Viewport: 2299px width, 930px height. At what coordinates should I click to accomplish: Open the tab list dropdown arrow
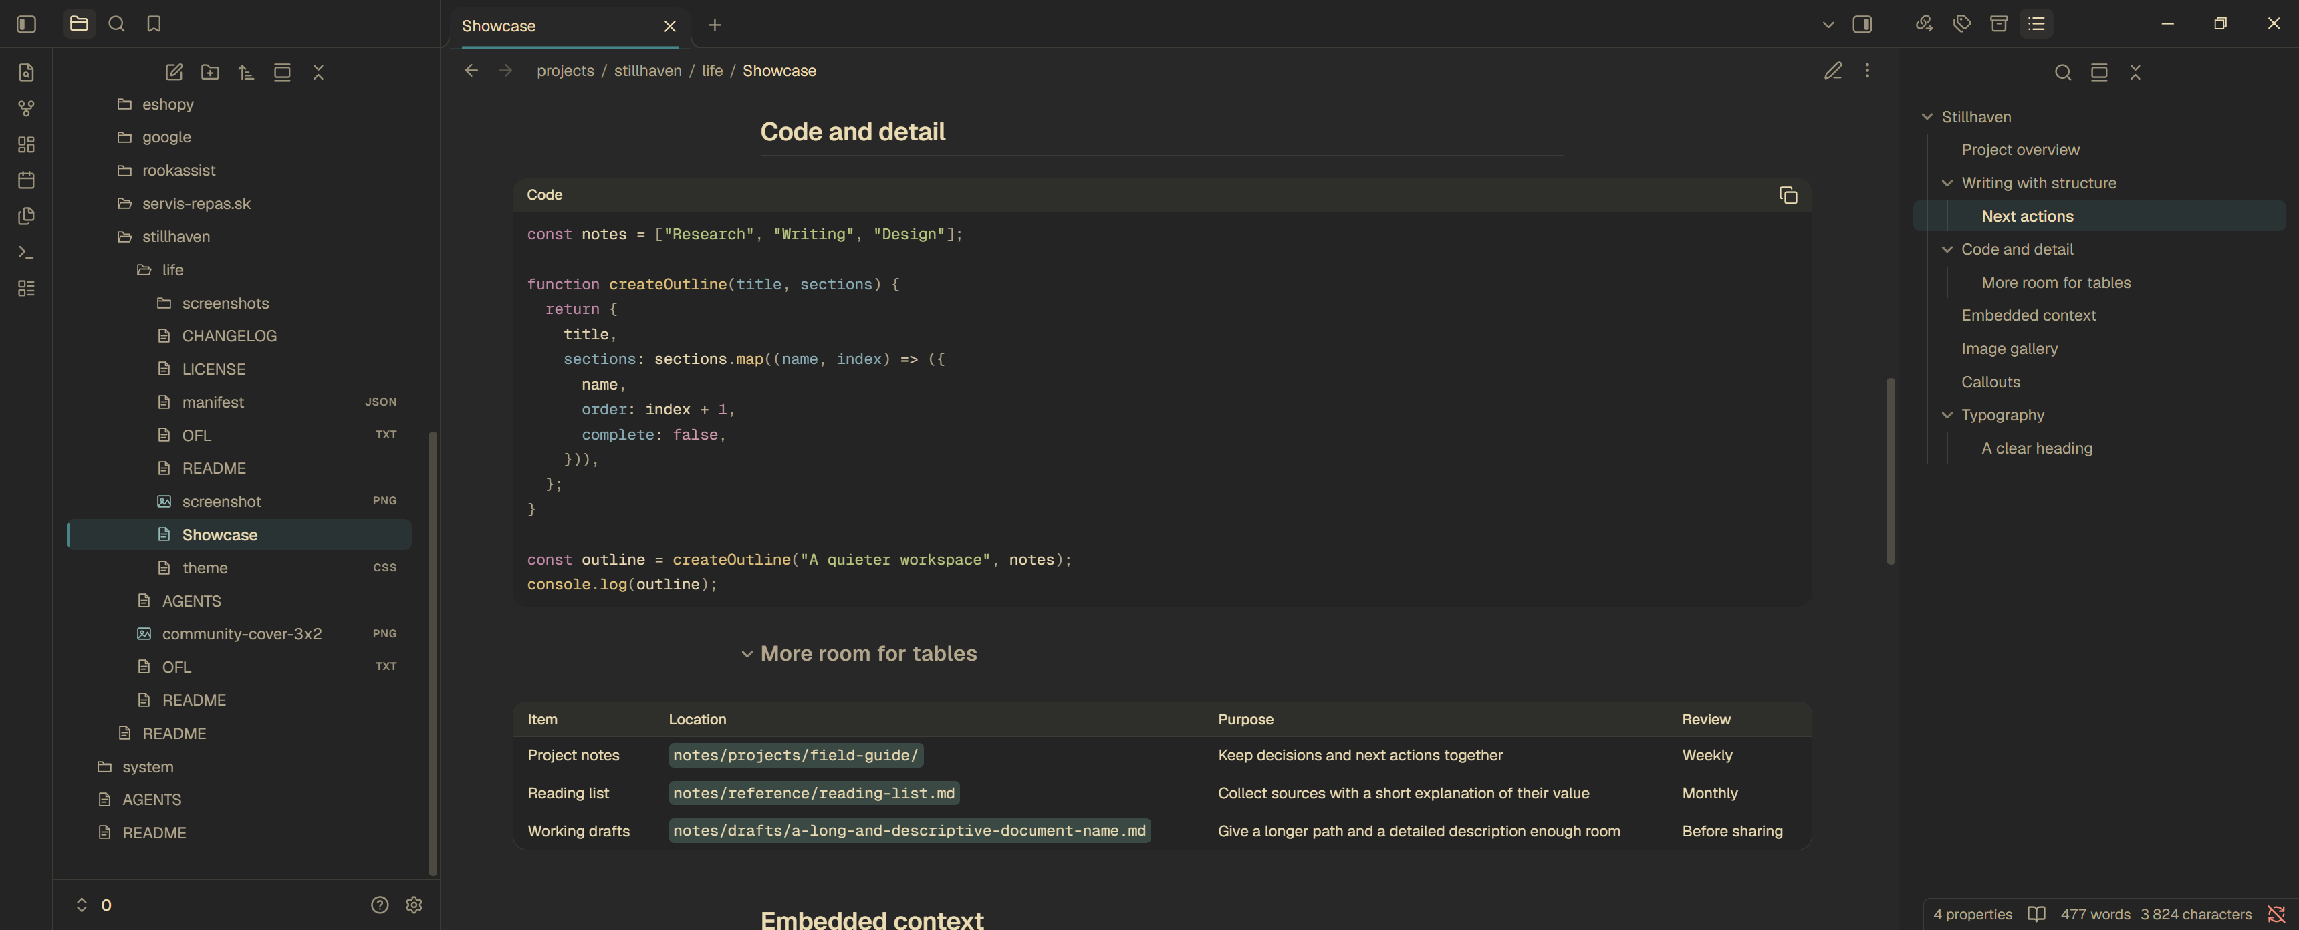click(x=1828, y=25)
